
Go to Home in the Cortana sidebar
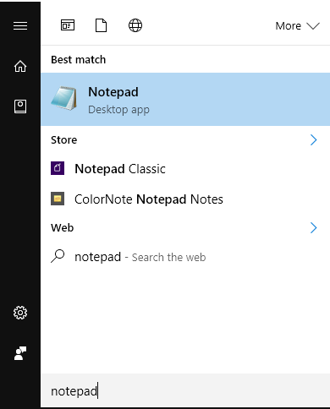tap(20, 67)
